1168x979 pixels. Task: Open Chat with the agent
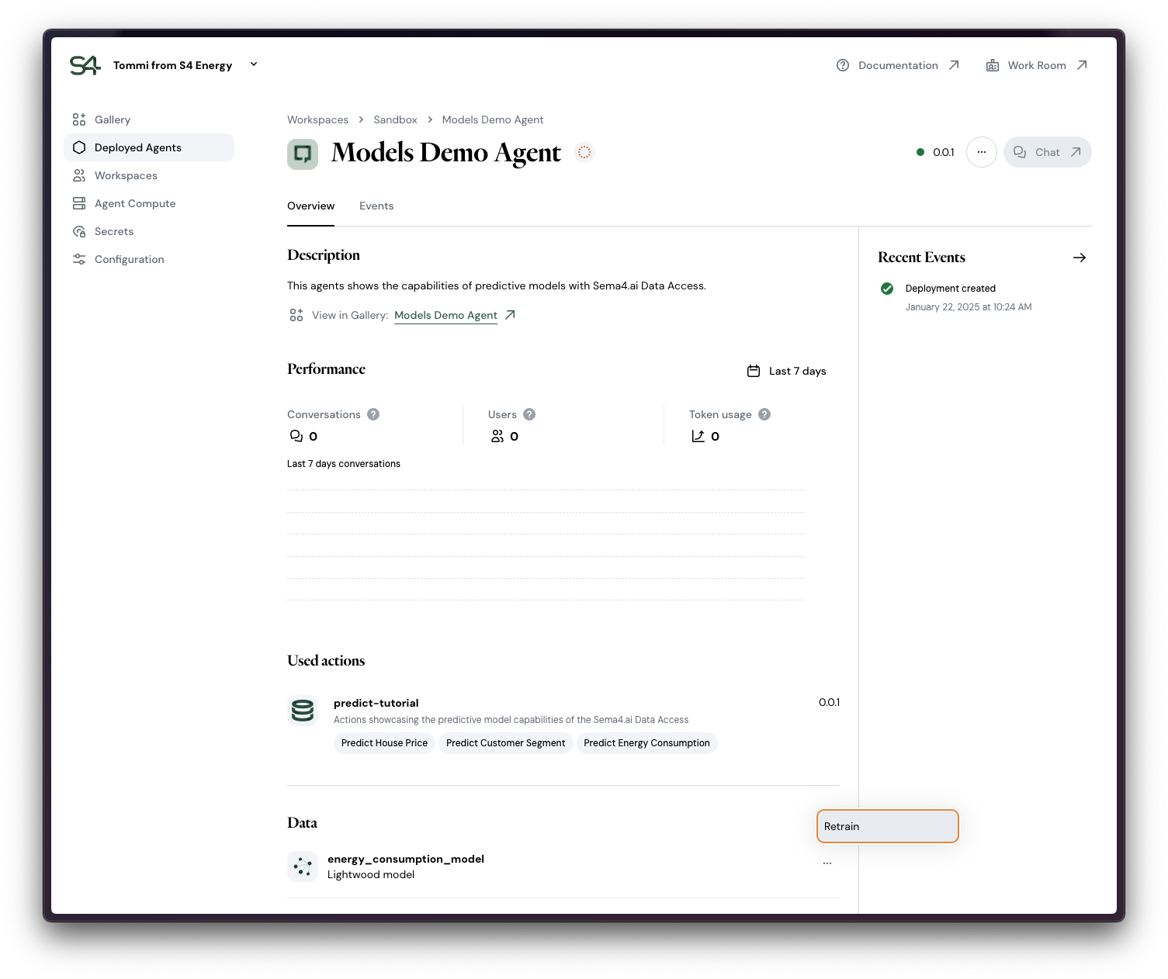click(x=1048, y=152)
